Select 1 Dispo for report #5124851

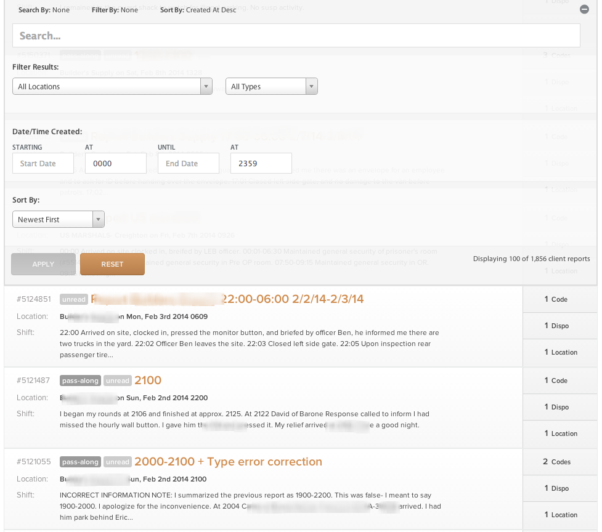559,326
